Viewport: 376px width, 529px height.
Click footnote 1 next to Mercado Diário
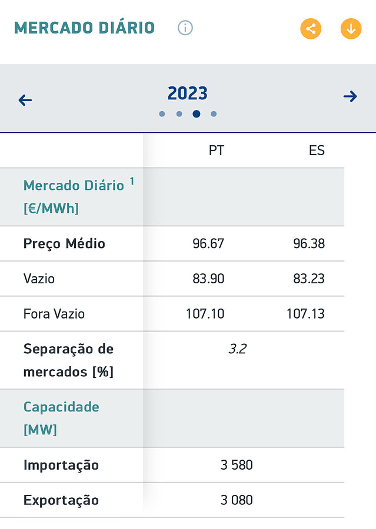point(132,182)
